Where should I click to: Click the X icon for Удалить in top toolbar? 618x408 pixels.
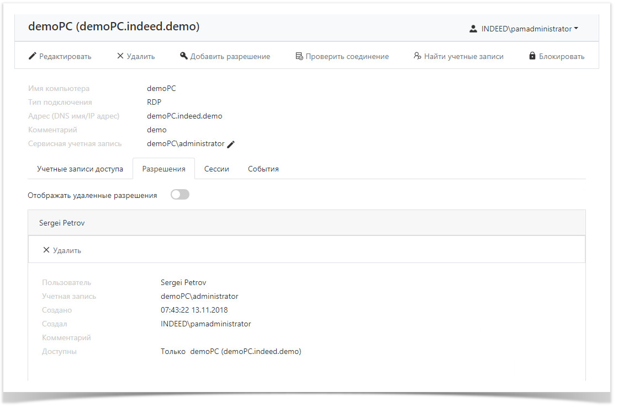click(120, 56)
